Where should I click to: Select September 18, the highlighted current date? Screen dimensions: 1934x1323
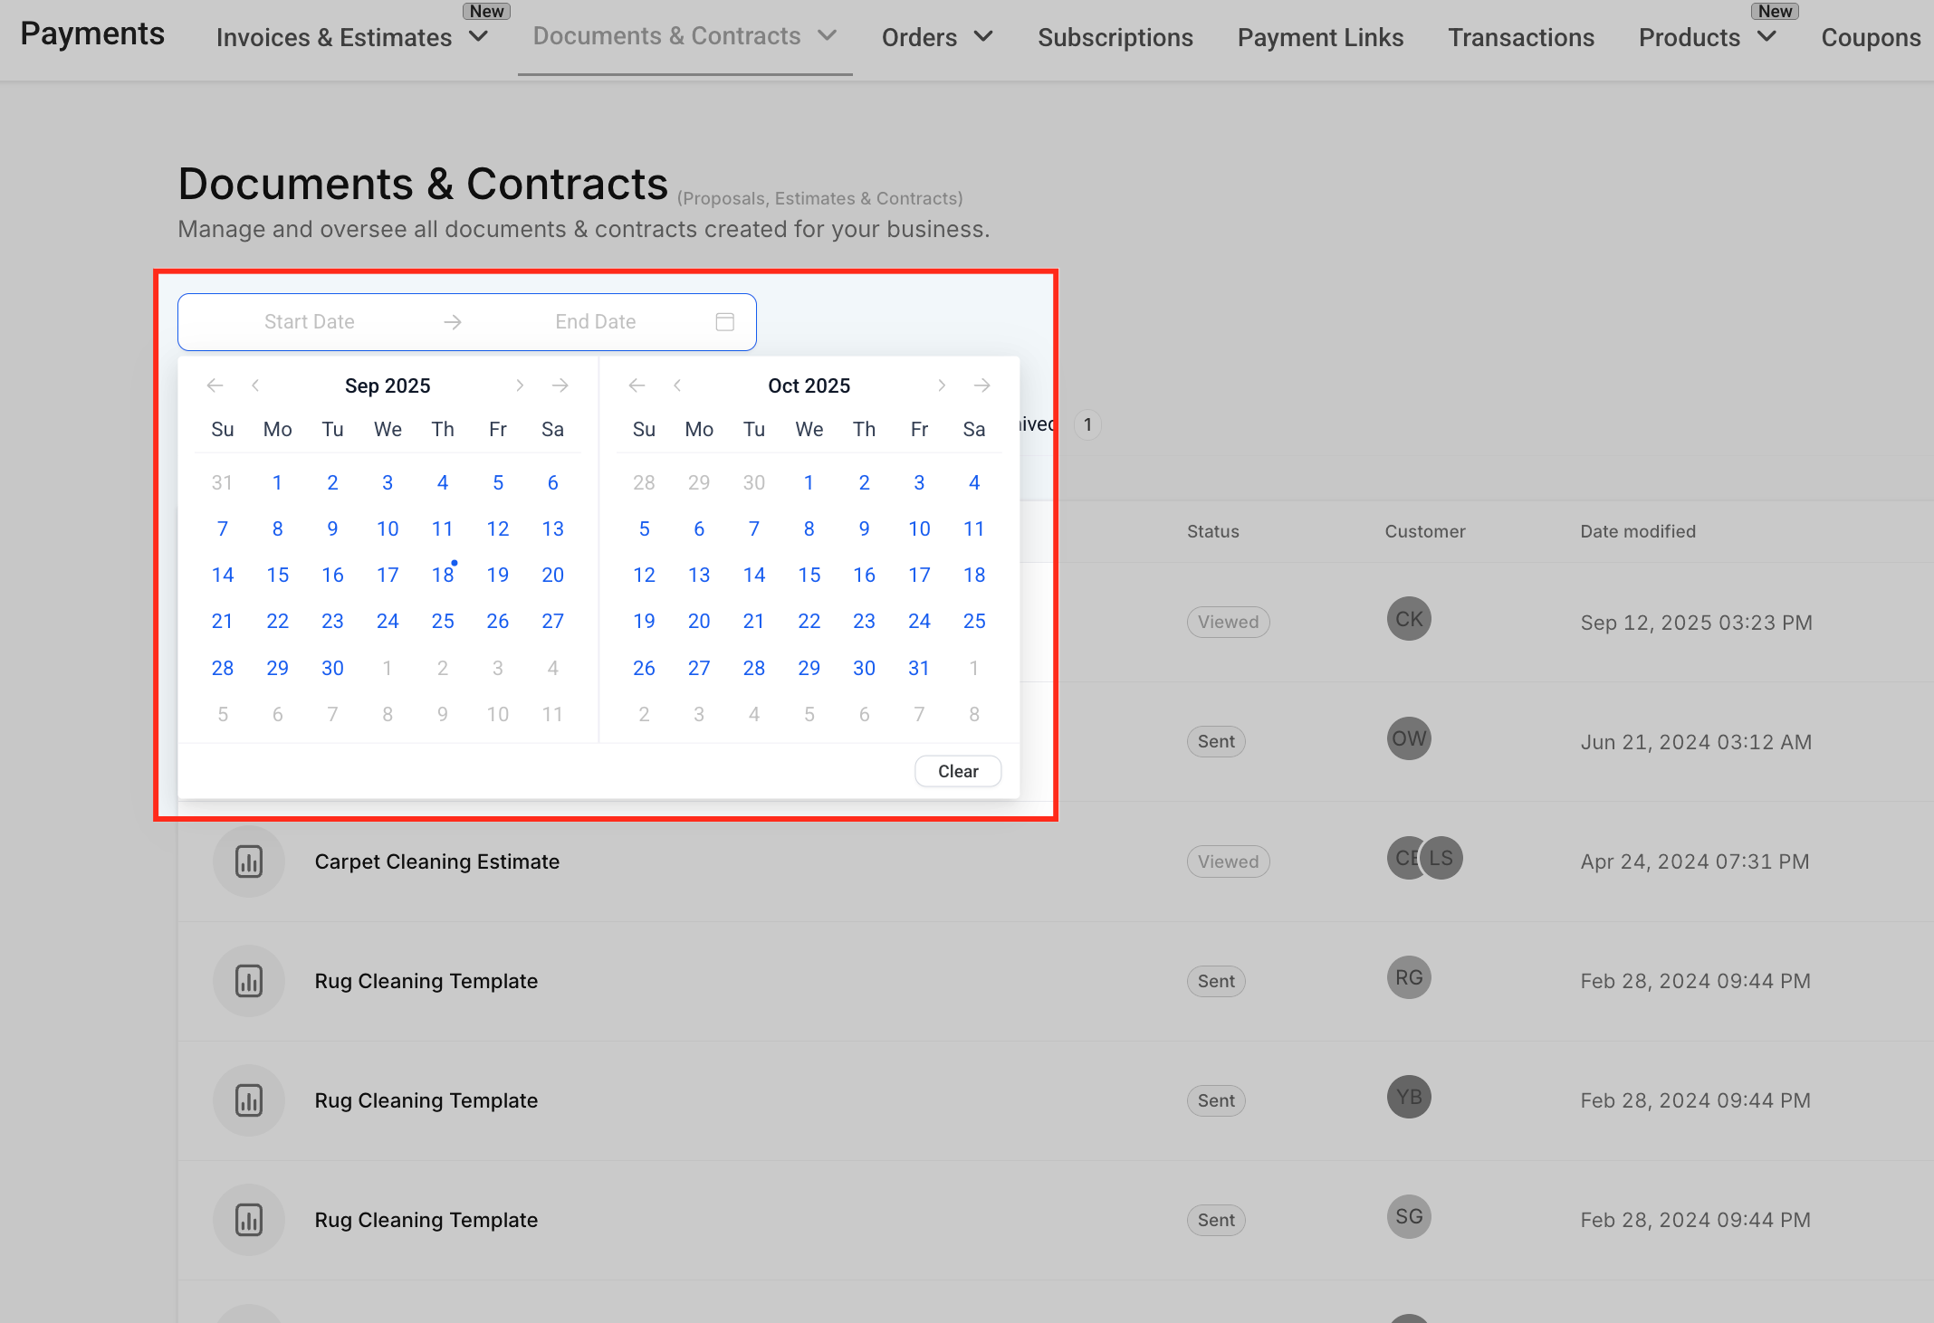(443, 575)
